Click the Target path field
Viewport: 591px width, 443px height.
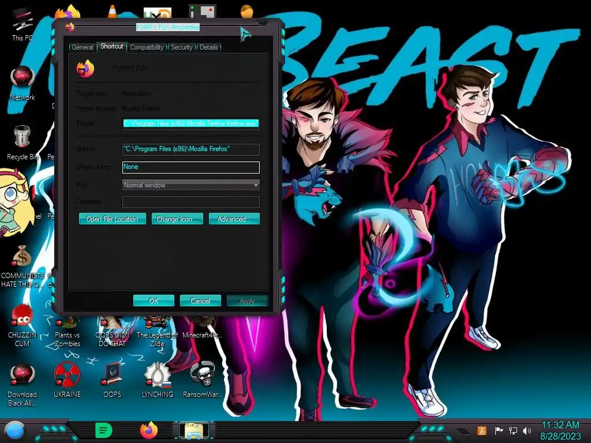tap(190, 123)
